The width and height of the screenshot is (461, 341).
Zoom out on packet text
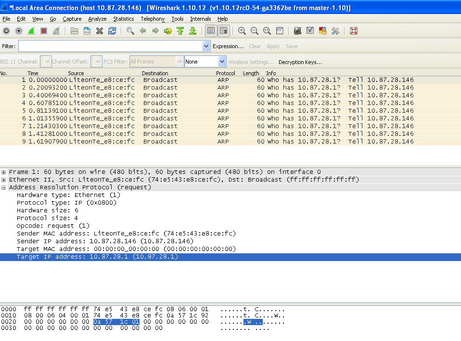[x=255, y=31]
